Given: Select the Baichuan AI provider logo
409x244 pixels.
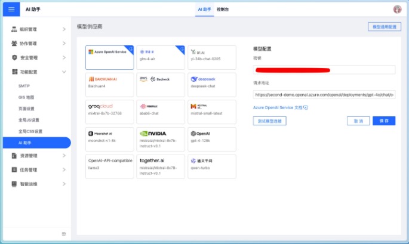Looking at the screenshot, I should click(103, 79).
